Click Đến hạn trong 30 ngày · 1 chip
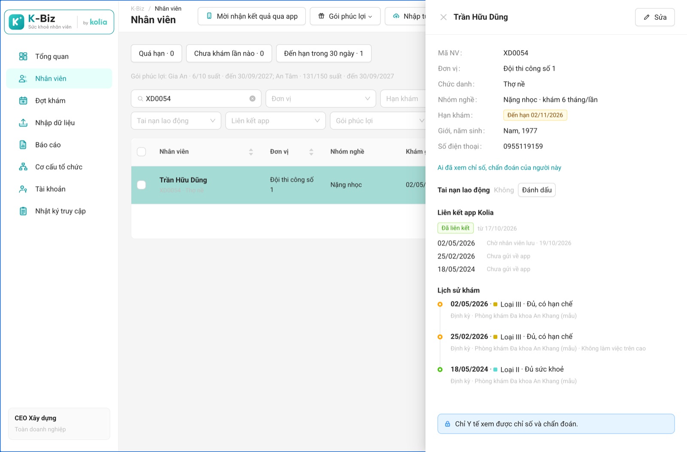687x452 pixels. pos(324,53)
